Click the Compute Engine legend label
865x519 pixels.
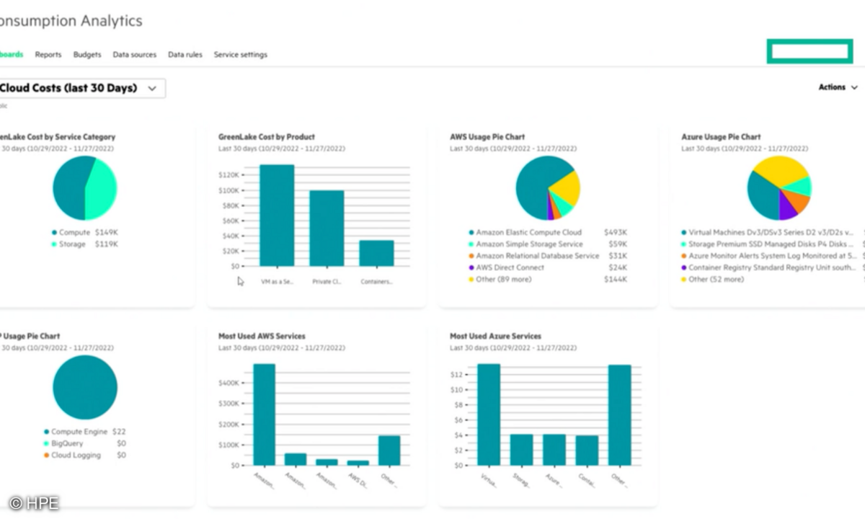click(x=79, y=432)
